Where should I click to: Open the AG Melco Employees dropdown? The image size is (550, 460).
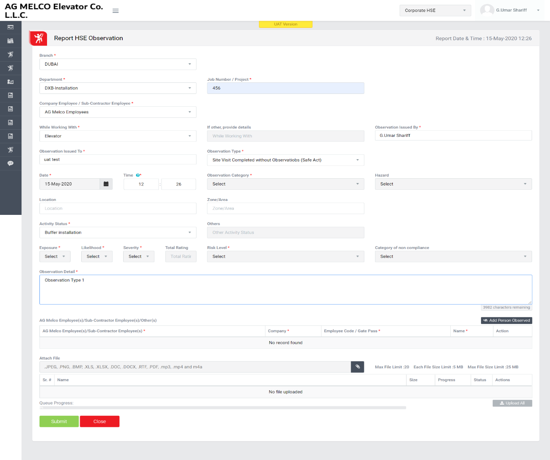pyautogui.click(x=118, y=112)
